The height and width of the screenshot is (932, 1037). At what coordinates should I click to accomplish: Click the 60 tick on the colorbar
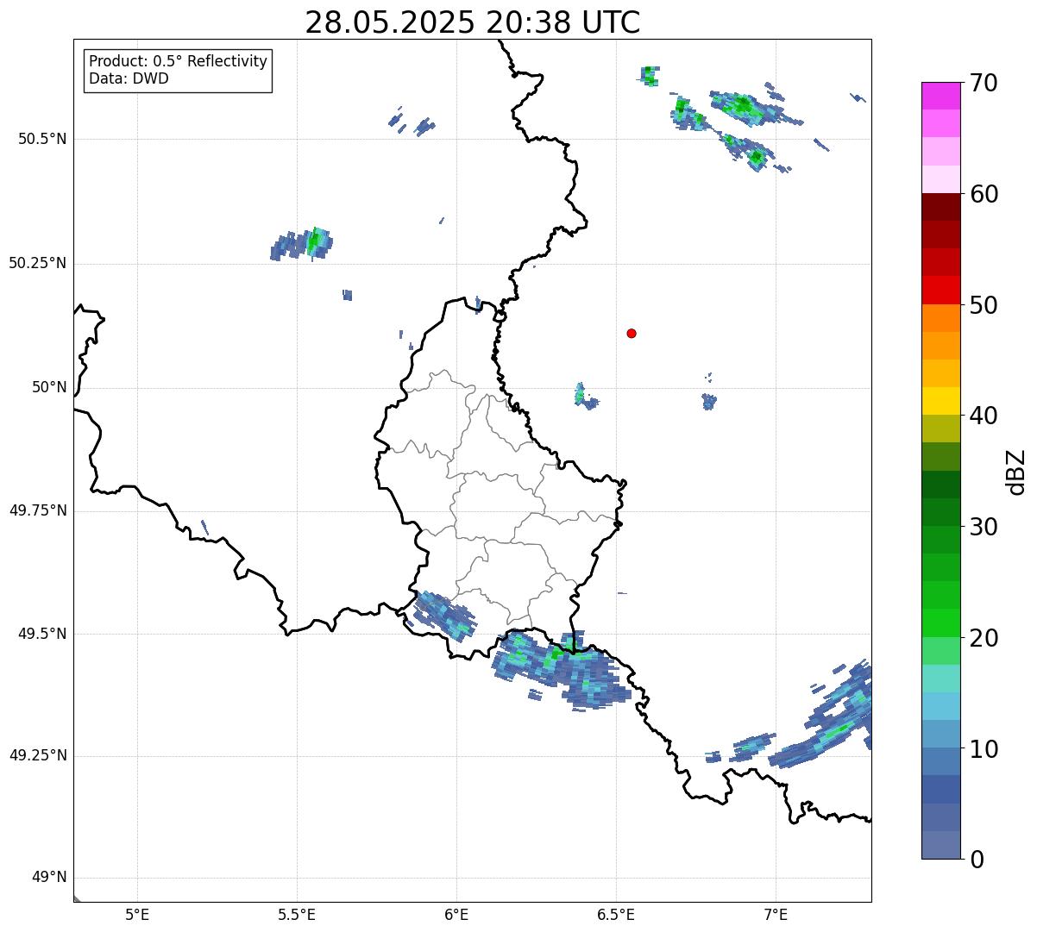pos(984,194)
